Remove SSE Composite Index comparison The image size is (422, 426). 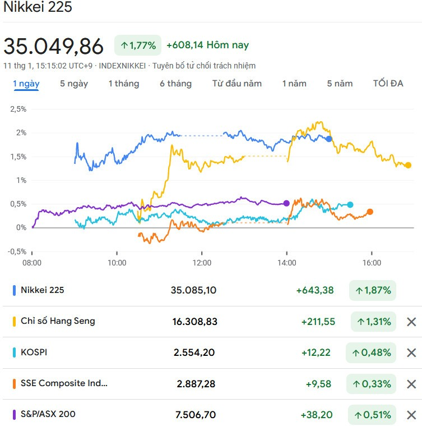pyautogui.click(x=411, y=384)
